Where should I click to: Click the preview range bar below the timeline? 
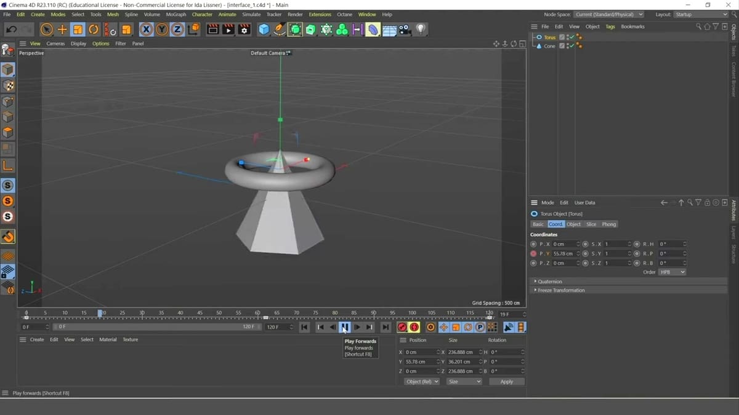pos(156,327)
